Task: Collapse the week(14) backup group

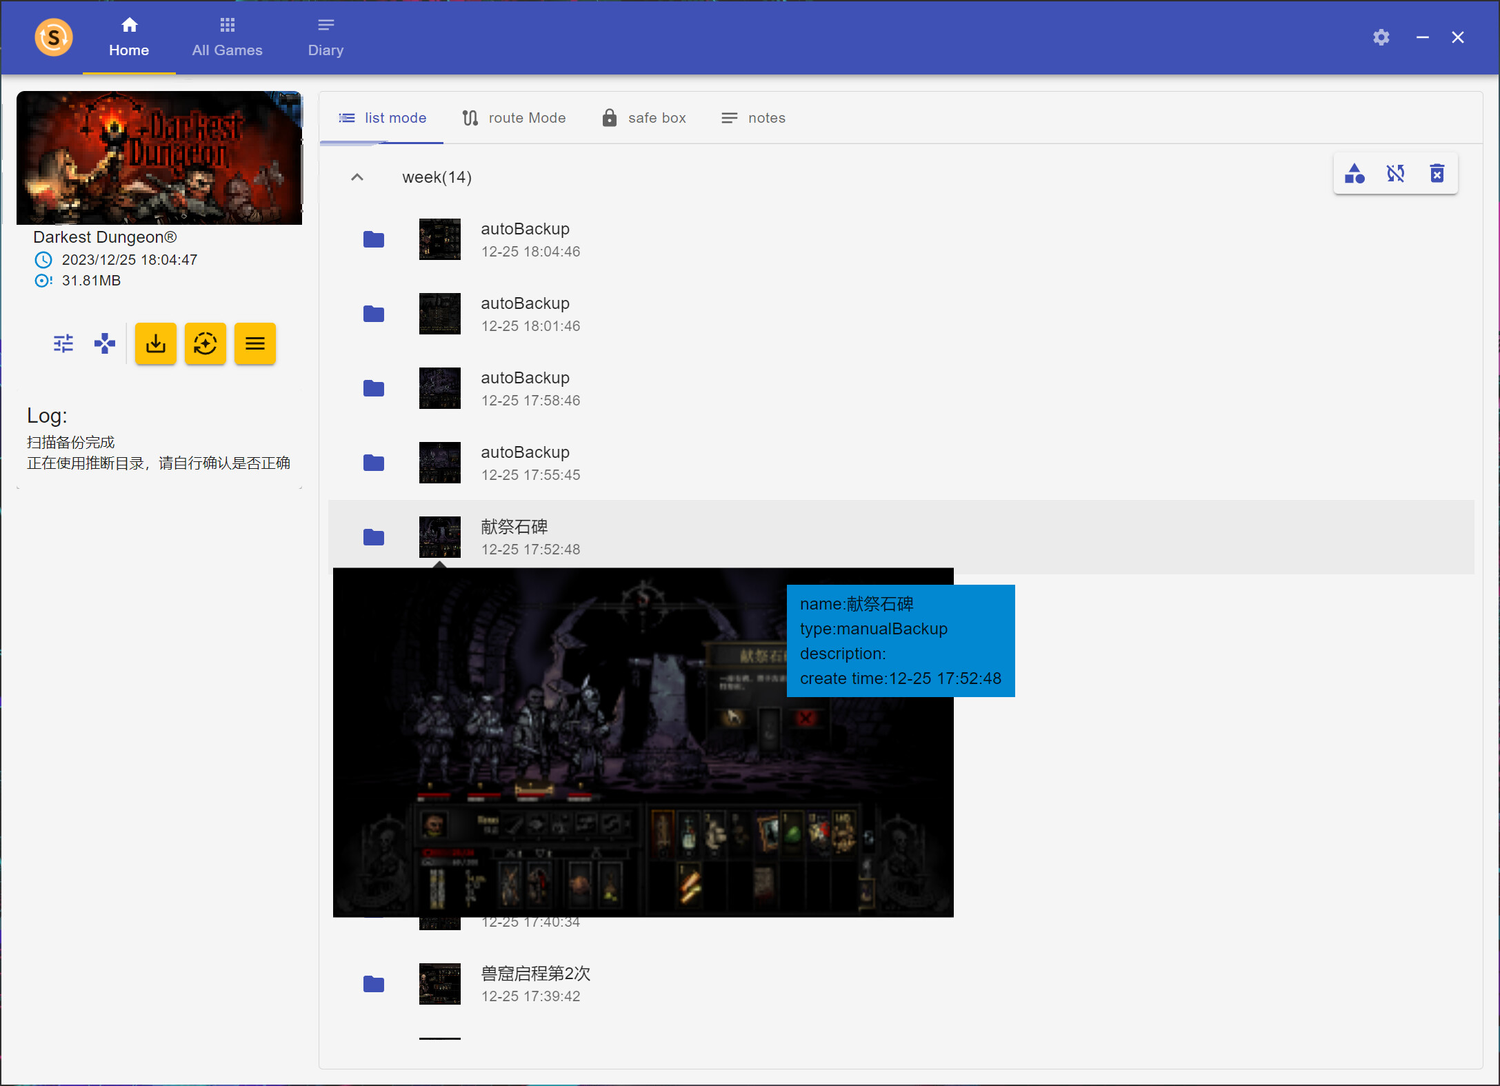Action: click(x=357, y=177)
